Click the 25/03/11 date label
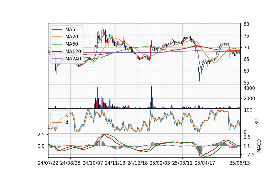This screenshot has width=267, height=192. [x=182, y=163]
